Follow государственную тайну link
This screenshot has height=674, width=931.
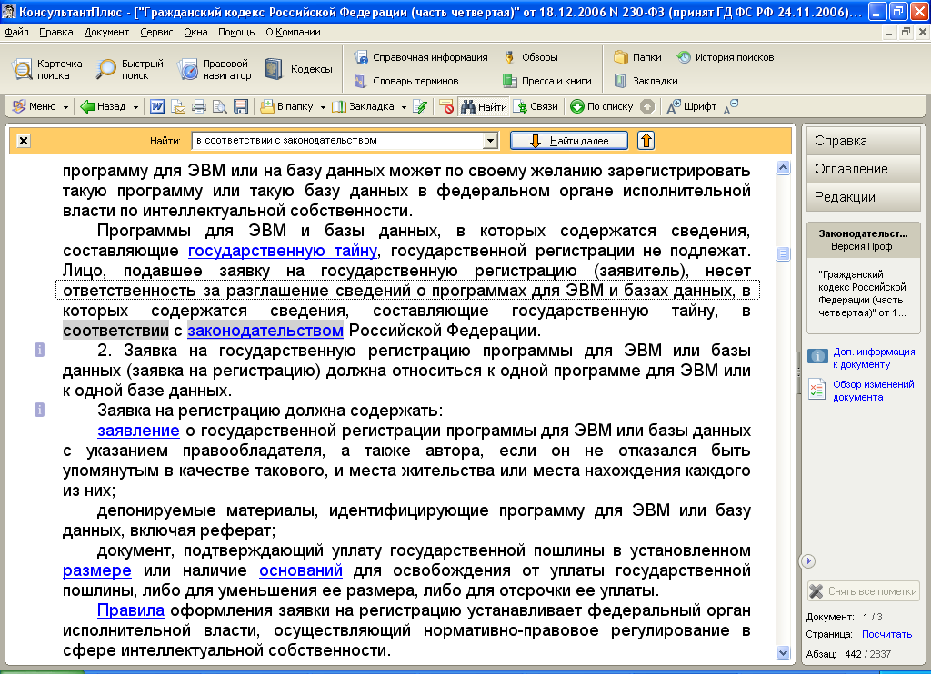pos(283,251)
